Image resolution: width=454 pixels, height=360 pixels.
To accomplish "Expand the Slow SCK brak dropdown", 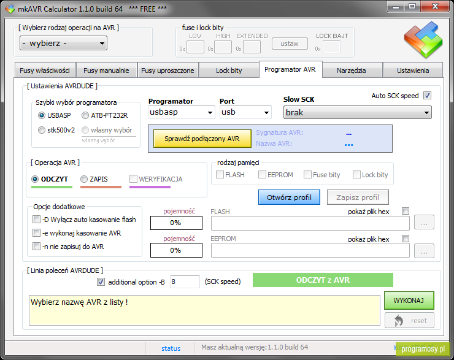I will coord(357,113).
